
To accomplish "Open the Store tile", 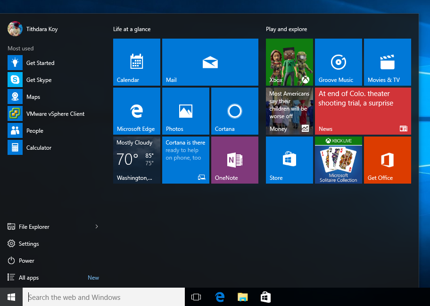I will coord(289,160).
